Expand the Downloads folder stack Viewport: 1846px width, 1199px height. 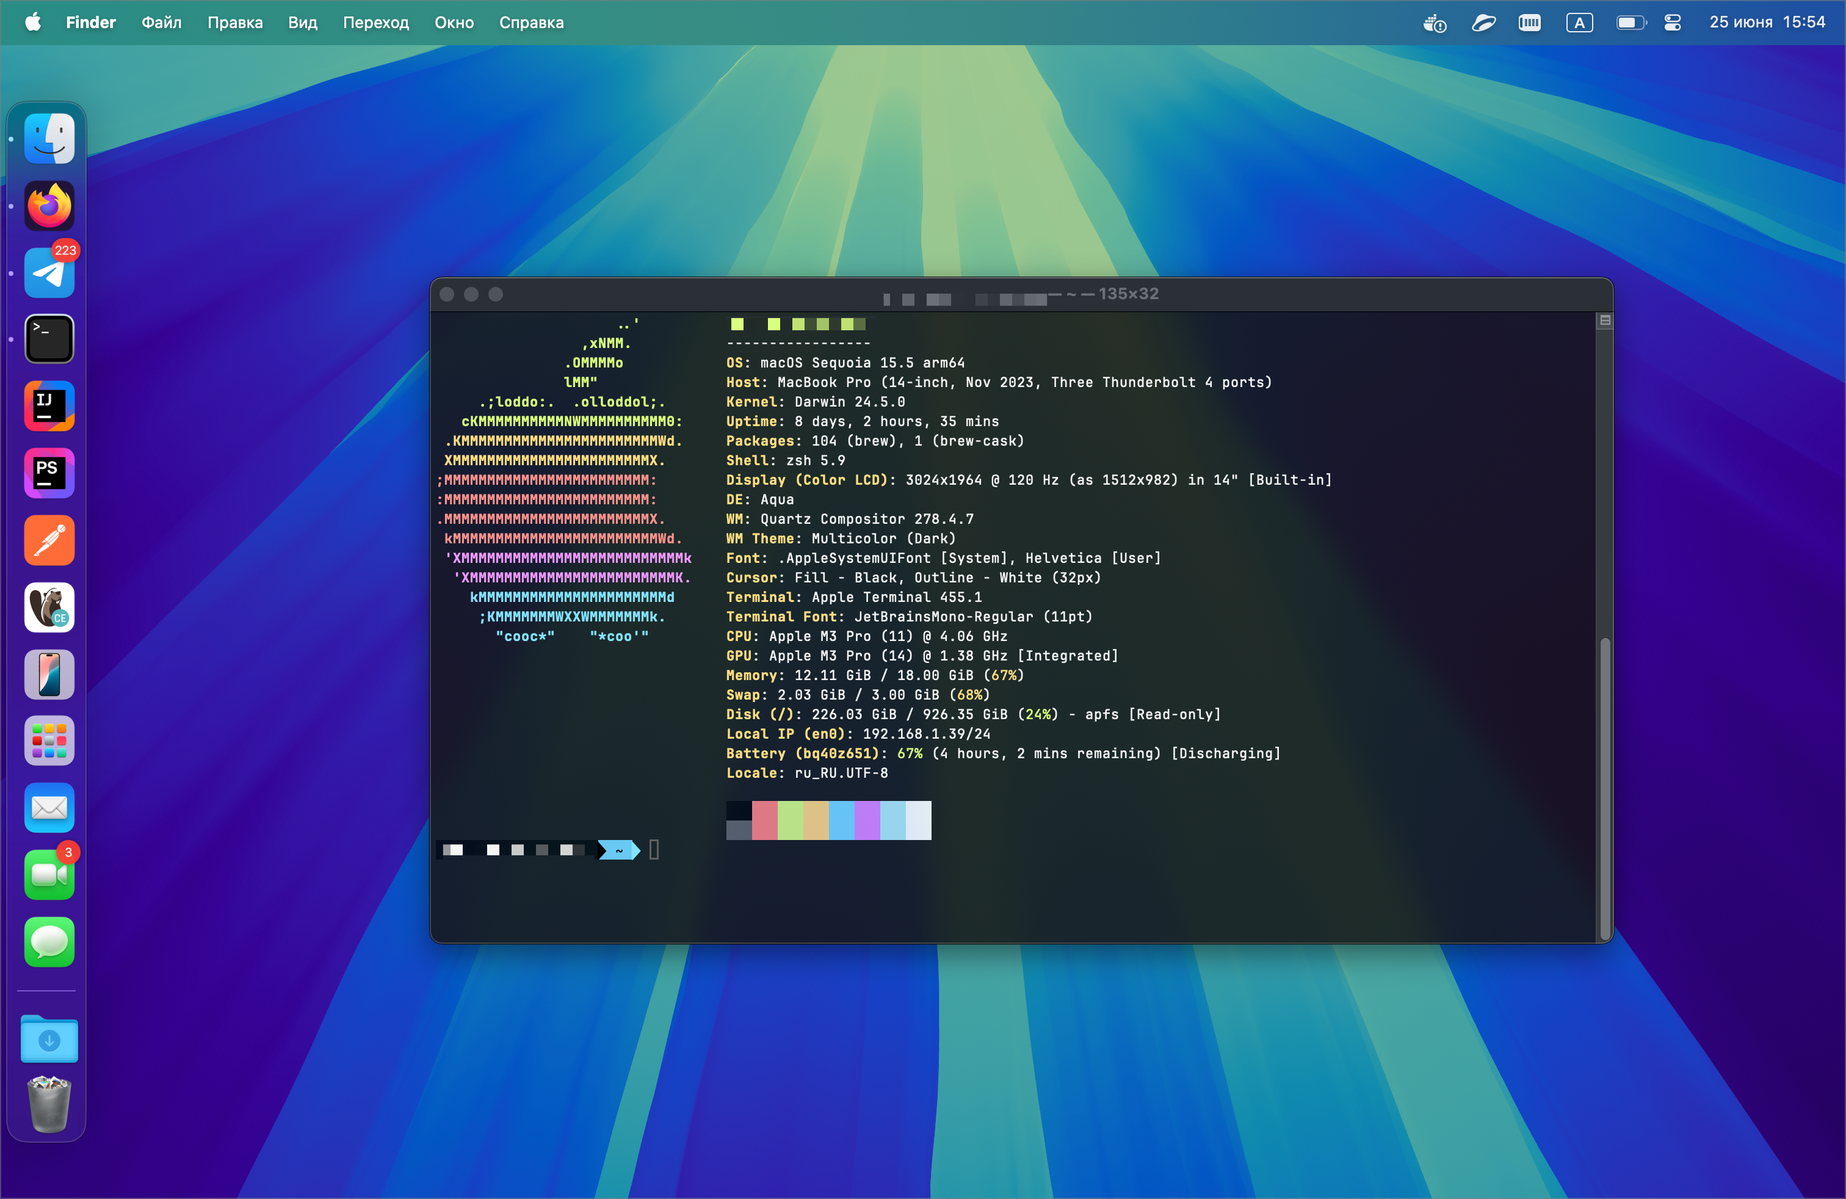pos(49,1039)
